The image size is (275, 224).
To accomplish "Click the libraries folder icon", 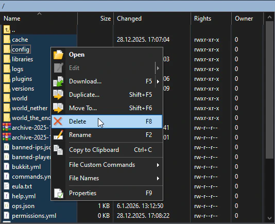I will coord(7,59).
